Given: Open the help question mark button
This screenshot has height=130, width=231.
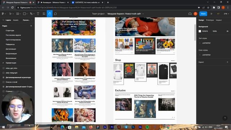Looking at the screenshot, I should pos(225,118).
